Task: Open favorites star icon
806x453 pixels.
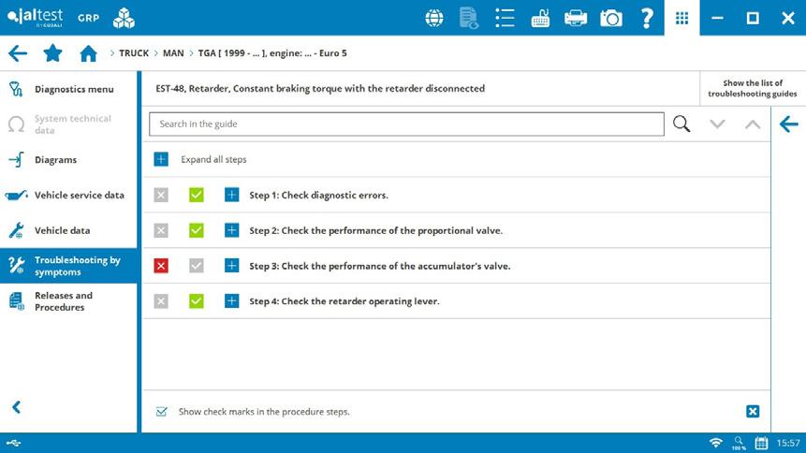Action: tap(53, 53)
